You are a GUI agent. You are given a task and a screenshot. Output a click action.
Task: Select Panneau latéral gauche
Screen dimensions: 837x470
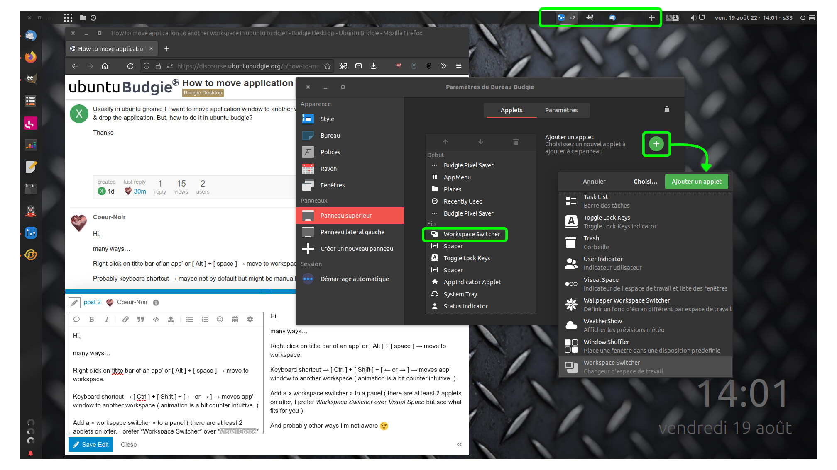point(350,232)
